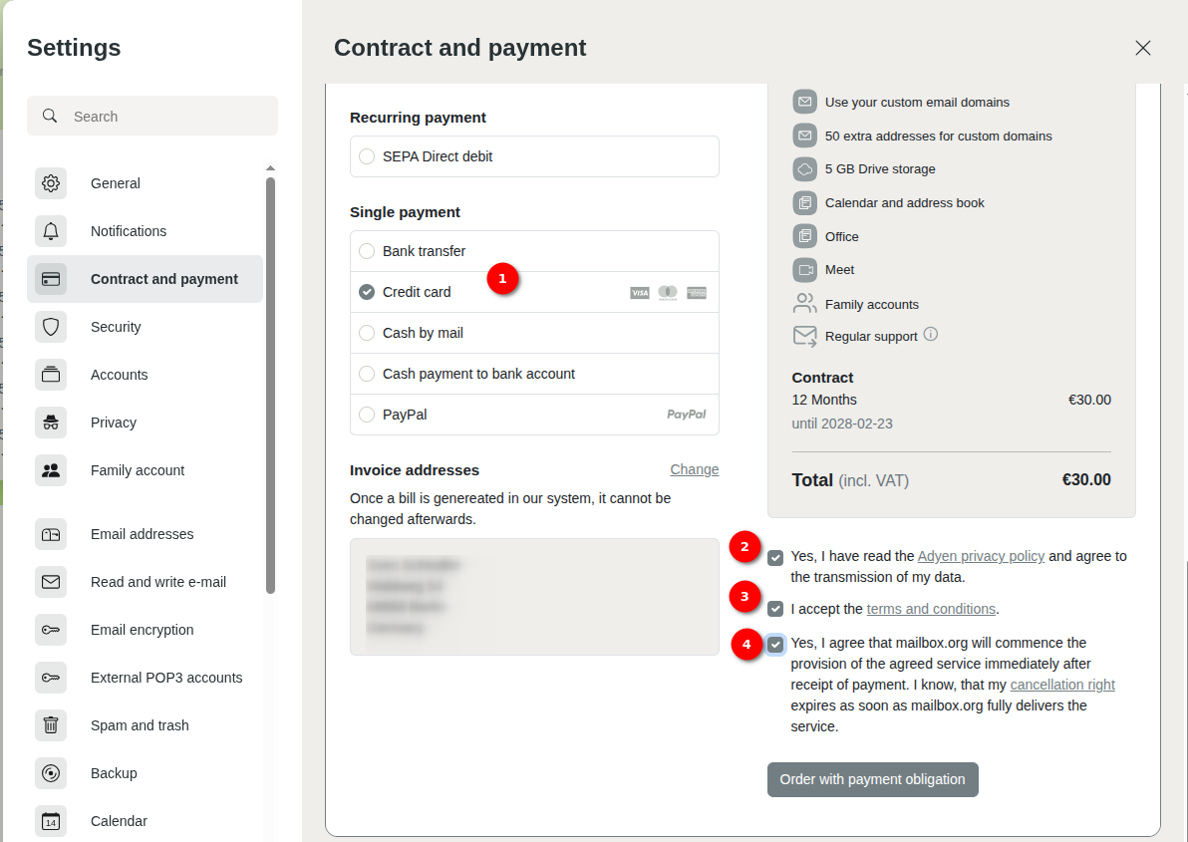Toggle the terms and conditions acceptance checkbox

pos(775,609)
